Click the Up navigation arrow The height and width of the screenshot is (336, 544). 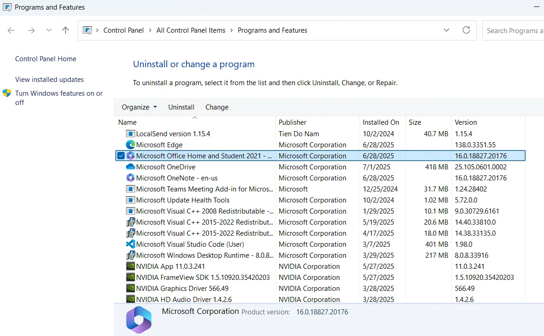65,30
